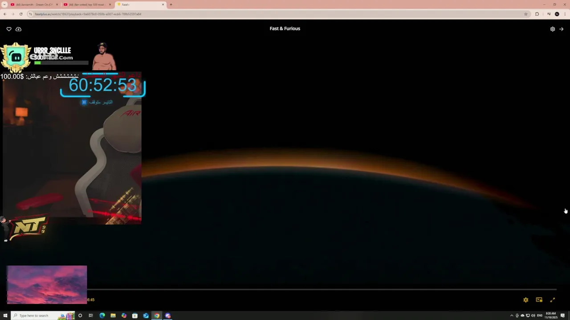Screen dimensions: 570x320
Task: Close the Aerosmith Dream On tab
Action: 57,4
